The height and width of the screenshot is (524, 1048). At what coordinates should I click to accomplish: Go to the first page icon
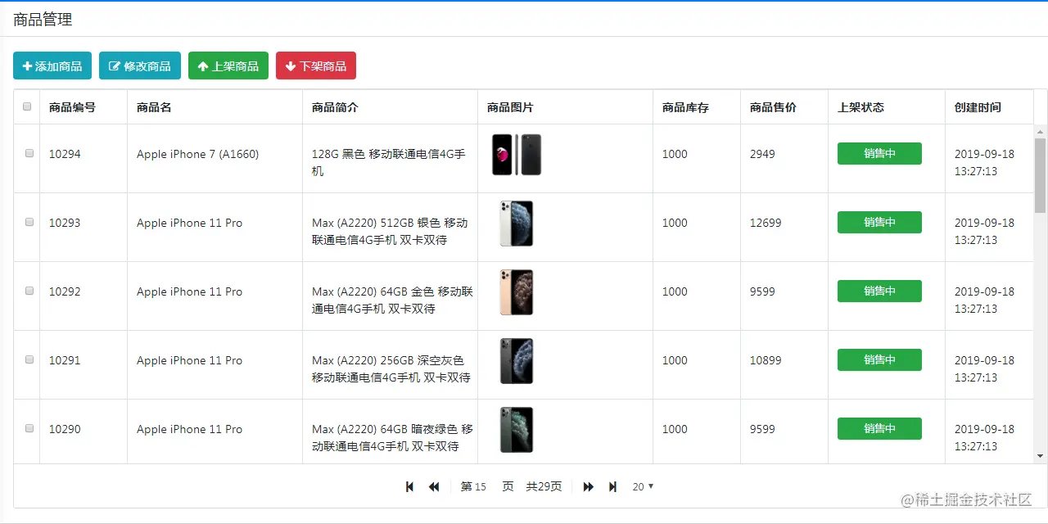pos(410,486)
